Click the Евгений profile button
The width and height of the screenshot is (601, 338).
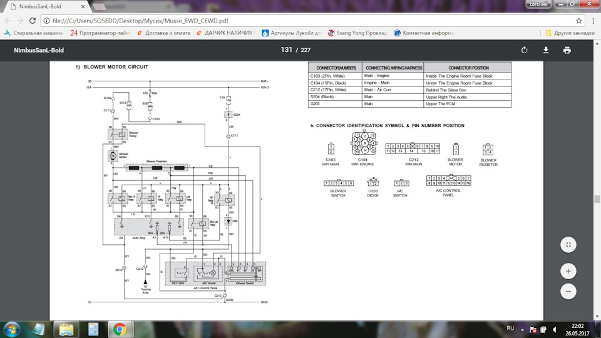[x=538, y=4]
